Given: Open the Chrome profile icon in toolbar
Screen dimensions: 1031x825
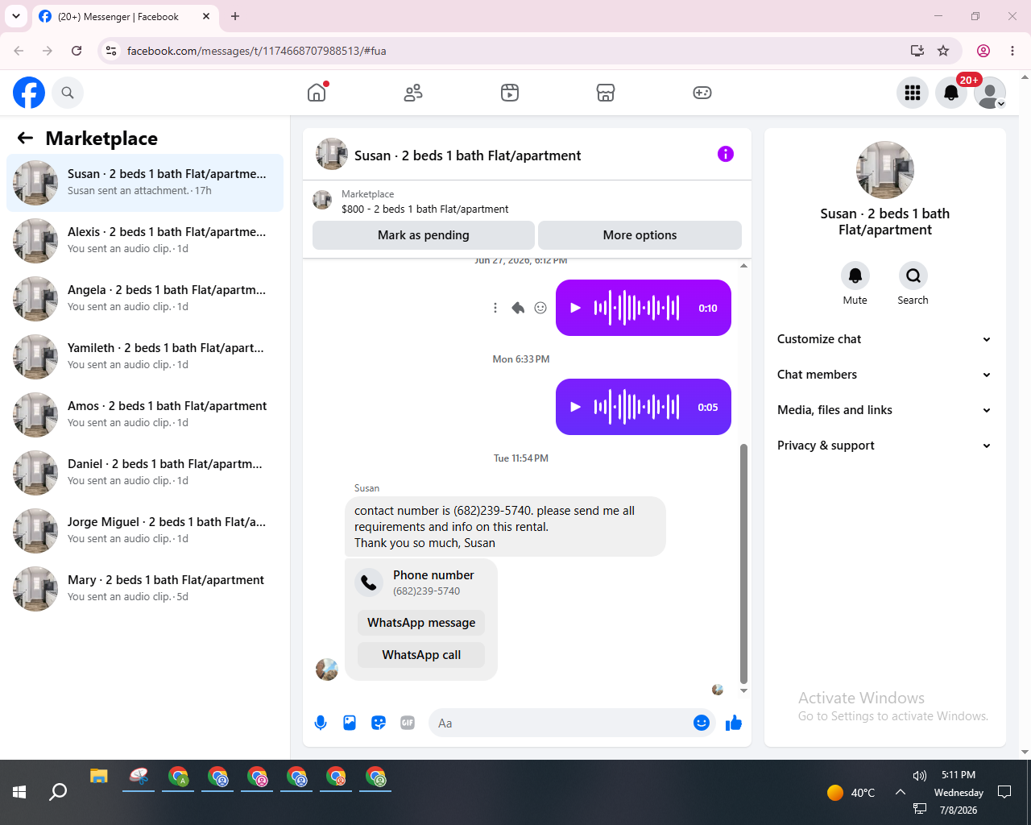Looking at the screenshot, I should point(983,51).
